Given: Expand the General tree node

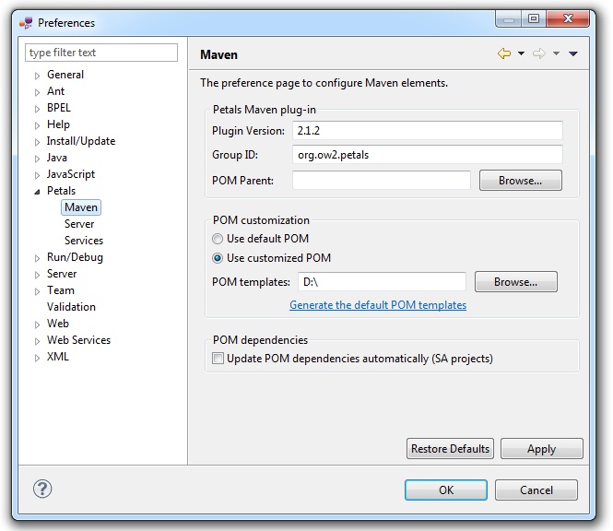Looking at the screenshot, I should 38,76.
